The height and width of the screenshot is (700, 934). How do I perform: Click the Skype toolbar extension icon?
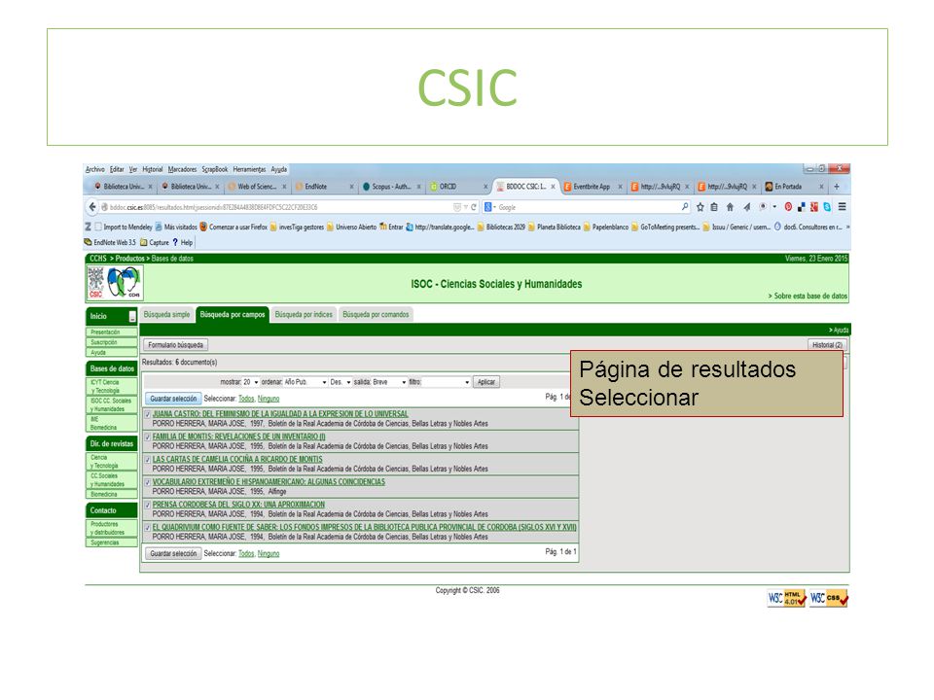click(x=827, y=207)
